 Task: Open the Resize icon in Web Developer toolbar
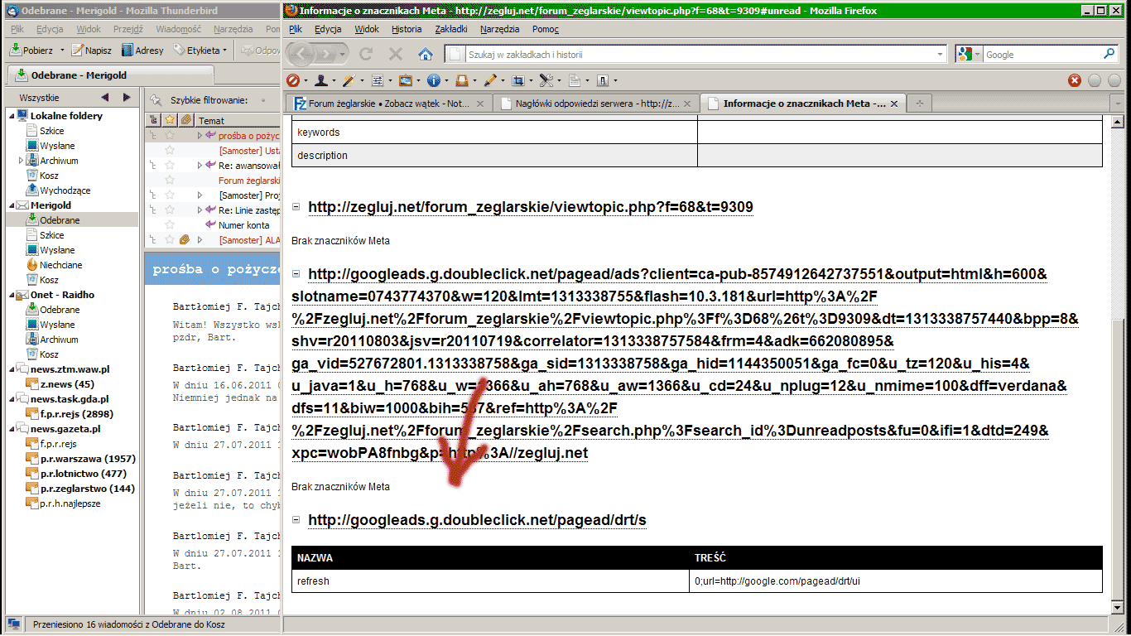pyautogui.click(x=517, y=80)
